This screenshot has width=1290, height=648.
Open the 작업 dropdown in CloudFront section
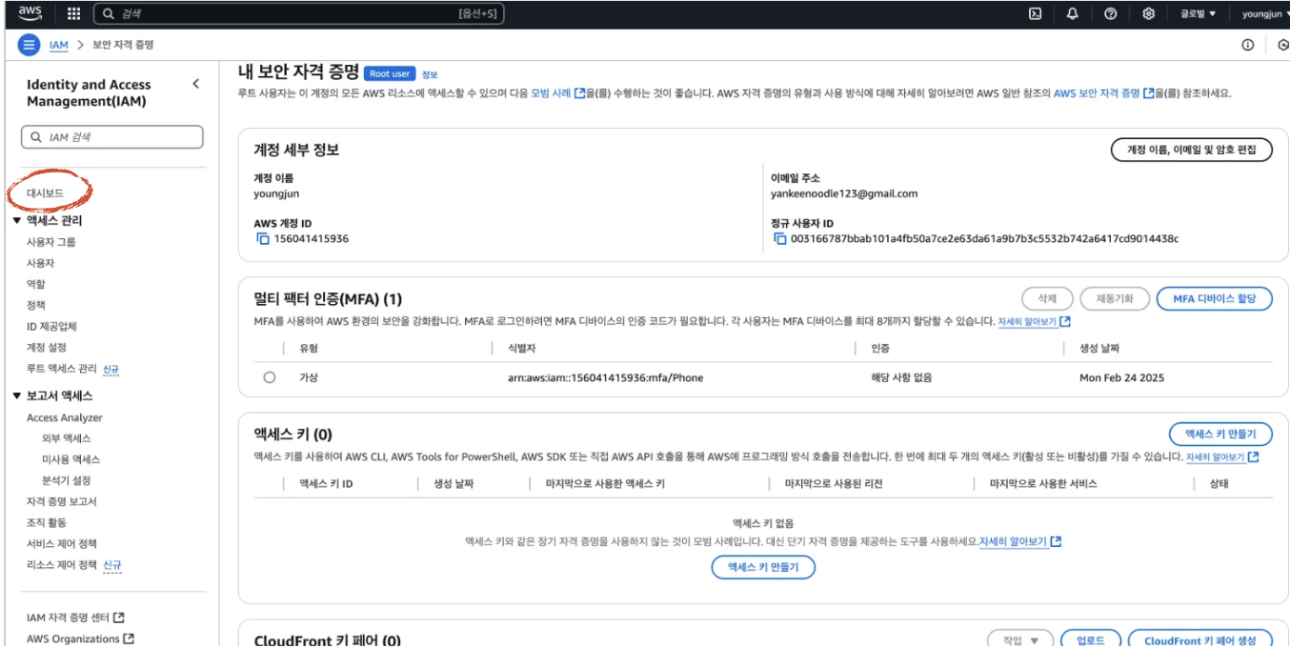click(1020, 640)
